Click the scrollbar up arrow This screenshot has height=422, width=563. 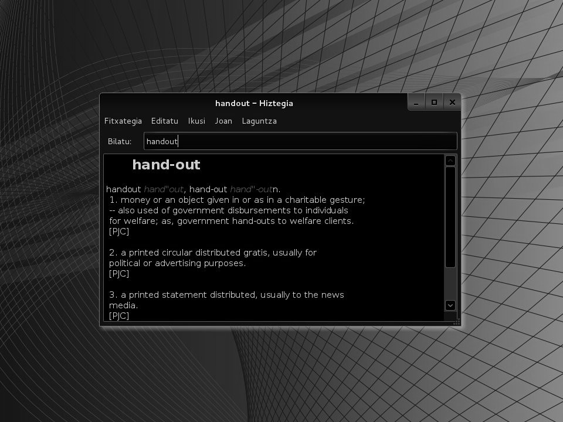click(450, 161)
